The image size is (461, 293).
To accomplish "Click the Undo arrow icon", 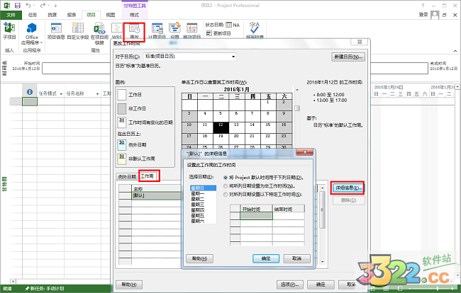I will (x=28, y=5).
